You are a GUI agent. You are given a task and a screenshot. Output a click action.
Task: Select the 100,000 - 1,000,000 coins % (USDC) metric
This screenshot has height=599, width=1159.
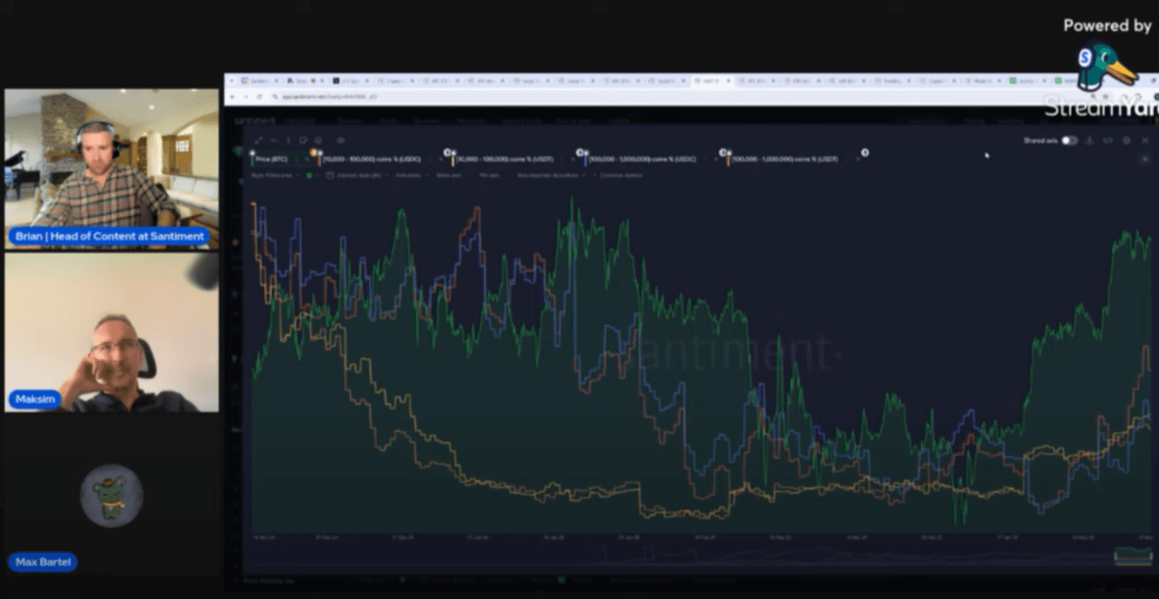pyautogui.click(x=642, y=159)
